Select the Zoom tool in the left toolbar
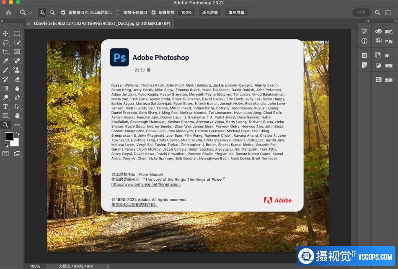 pos(5,125)
